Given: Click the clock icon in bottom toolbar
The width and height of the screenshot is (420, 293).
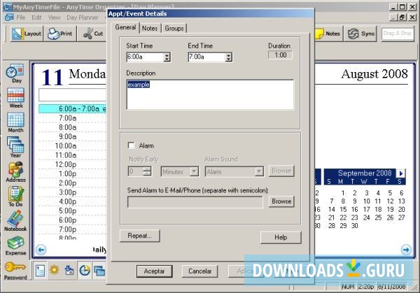Looking at the screenshot, I should click(85, 271).
